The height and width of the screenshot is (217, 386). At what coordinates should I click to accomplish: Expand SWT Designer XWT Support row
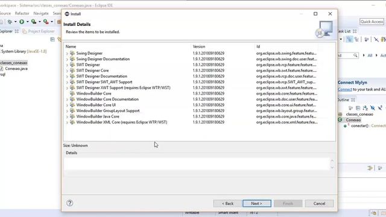click(x=67, y=88)
